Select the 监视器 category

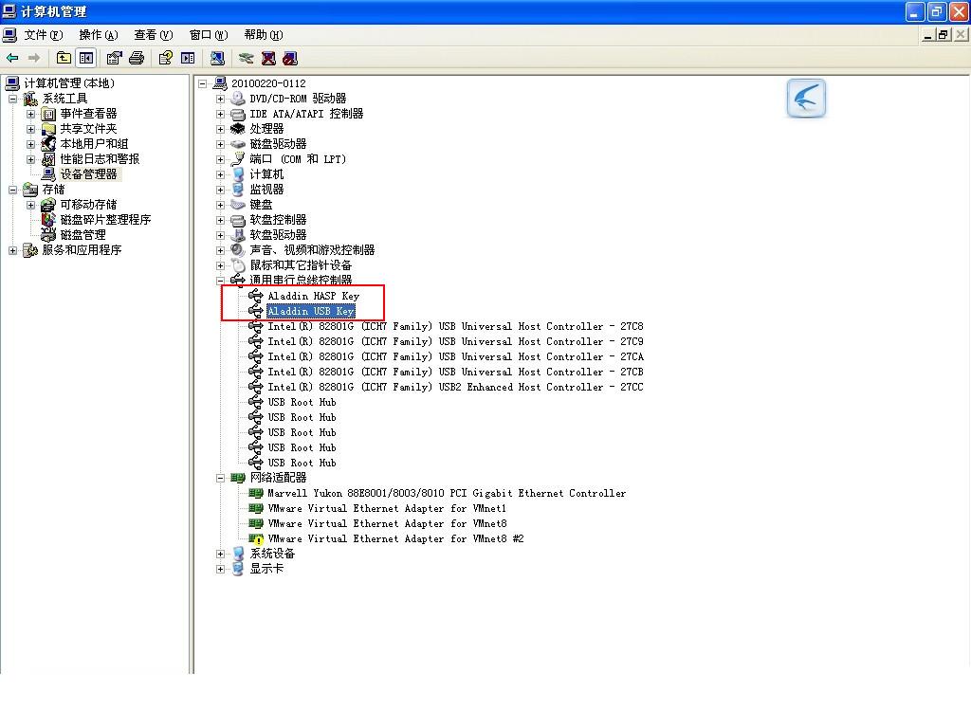point(266,190)
